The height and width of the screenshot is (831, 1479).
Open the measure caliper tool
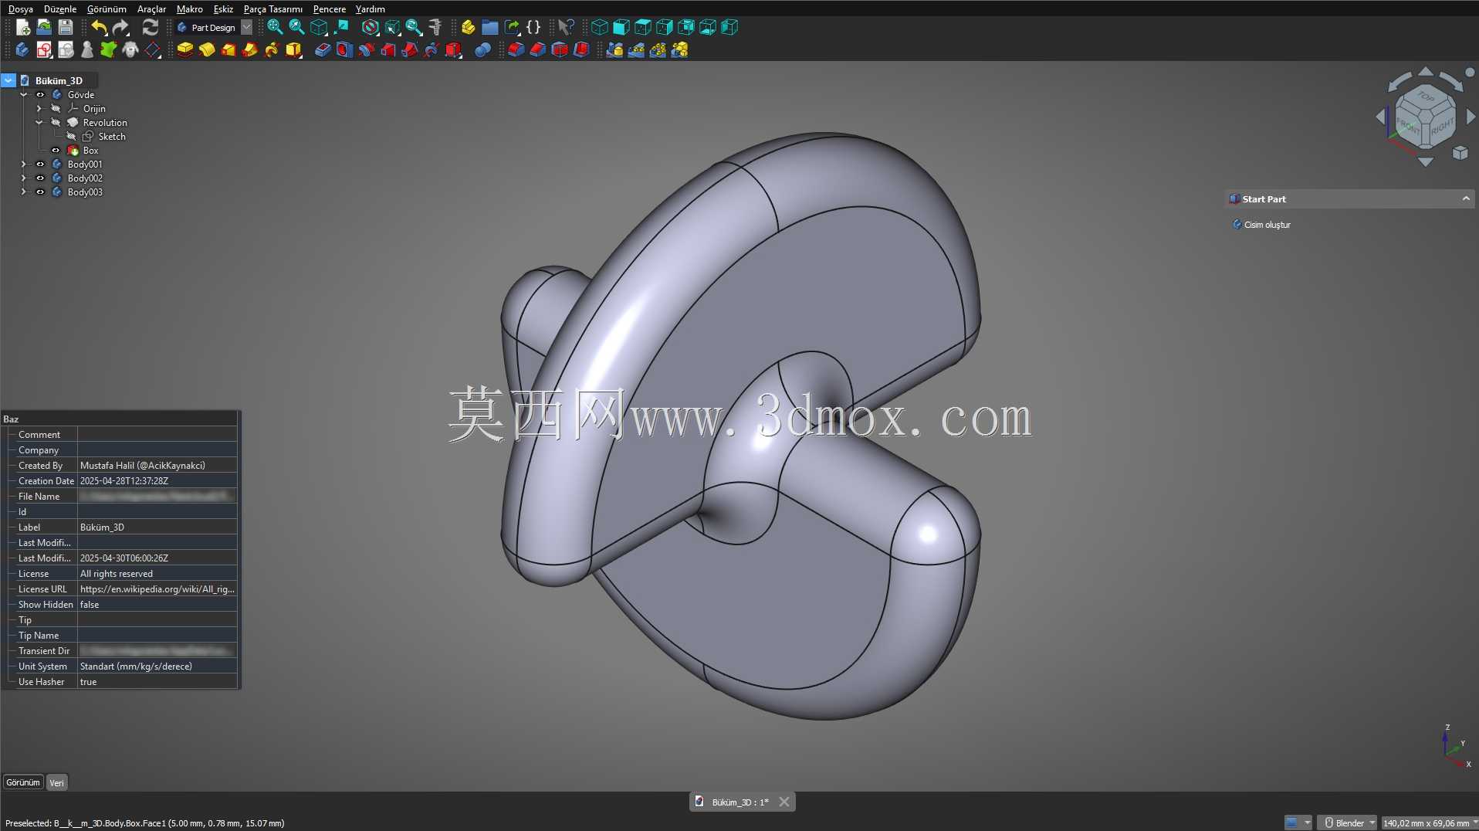point(435,28)
